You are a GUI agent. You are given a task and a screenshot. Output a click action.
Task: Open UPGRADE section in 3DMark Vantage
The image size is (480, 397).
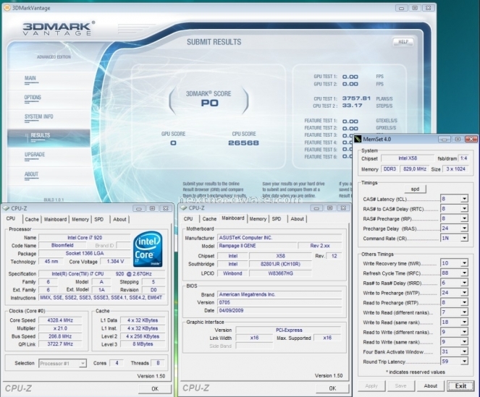click(x=35, y=155)
